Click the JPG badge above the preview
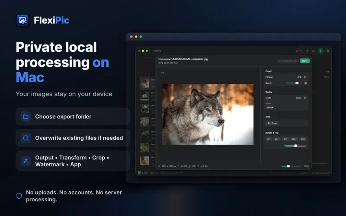The height and width of the screenshot is (216, 346). [x=163, y=73]
